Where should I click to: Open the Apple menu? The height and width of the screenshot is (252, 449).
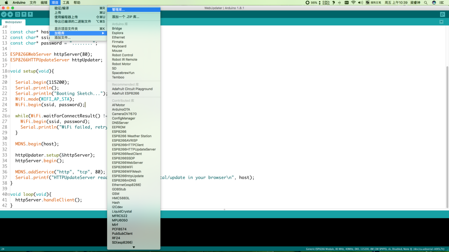pos(6,3)
